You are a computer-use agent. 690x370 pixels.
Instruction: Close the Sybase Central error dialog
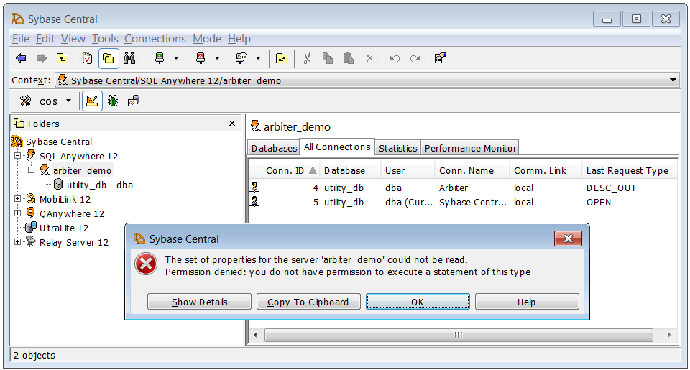(x=568, y=239)
